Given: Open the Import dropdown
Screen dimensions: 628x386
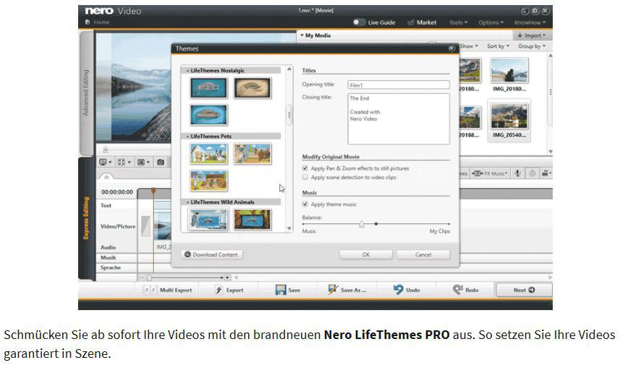Looking at the screenshot, I should point(532,35).
